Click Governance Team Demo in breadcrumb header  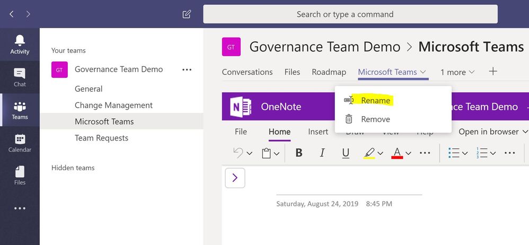click(x=325, y=47)
